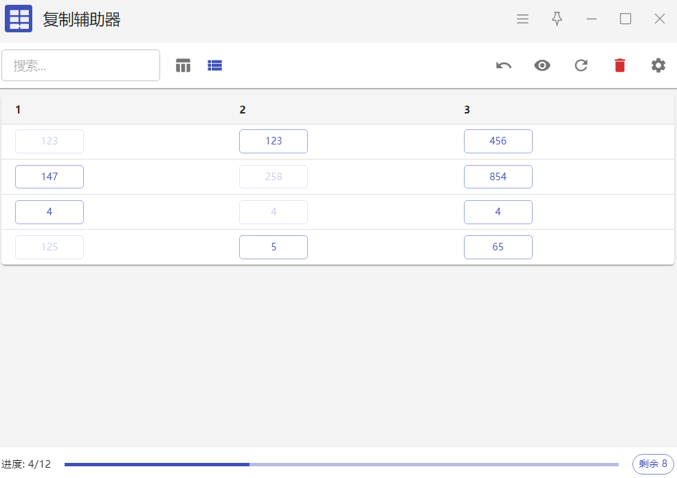The height and width of the screenshot is (478, 677).
Task: Click the unfaded 123 button in column 2
Action: (x=274, y=141)
